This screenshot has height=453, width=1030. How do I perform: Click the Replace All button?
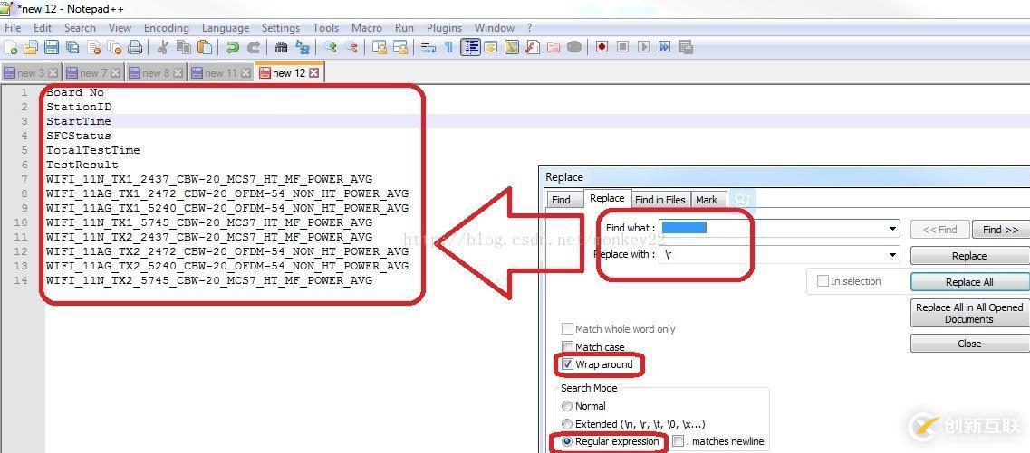[x=968, y=282]
